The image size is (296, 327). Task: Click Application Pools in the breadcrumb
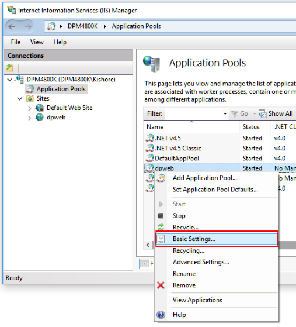coord(137,26)
